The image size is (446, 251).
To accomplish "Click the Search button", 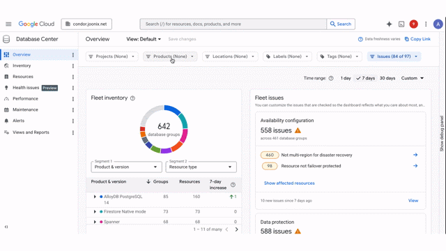I will 341,24.
